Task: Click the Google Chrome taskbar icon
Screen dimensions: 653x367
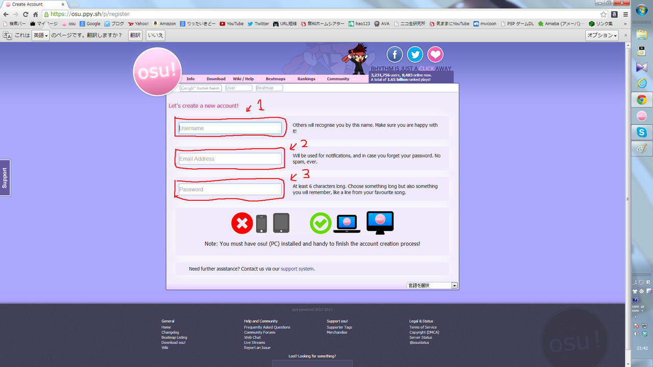Action: coord(642,100)
